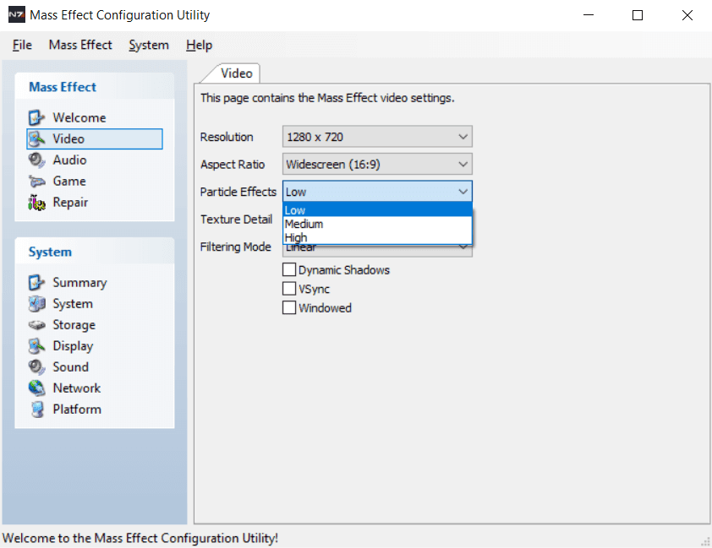Open the Help menu
Image resolution: width=712 pixels, height=548 pixels.
(199, 45)
